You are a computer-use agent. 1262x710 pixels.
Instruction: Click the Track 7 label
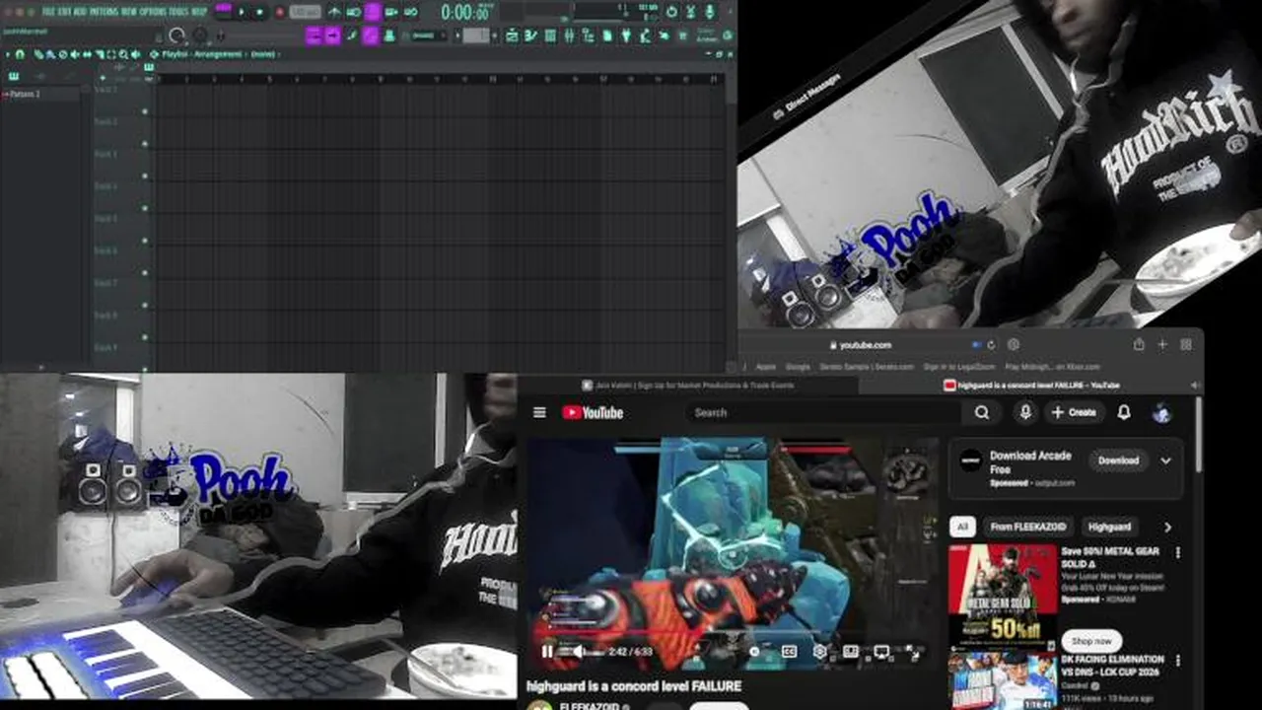(105, 283)
